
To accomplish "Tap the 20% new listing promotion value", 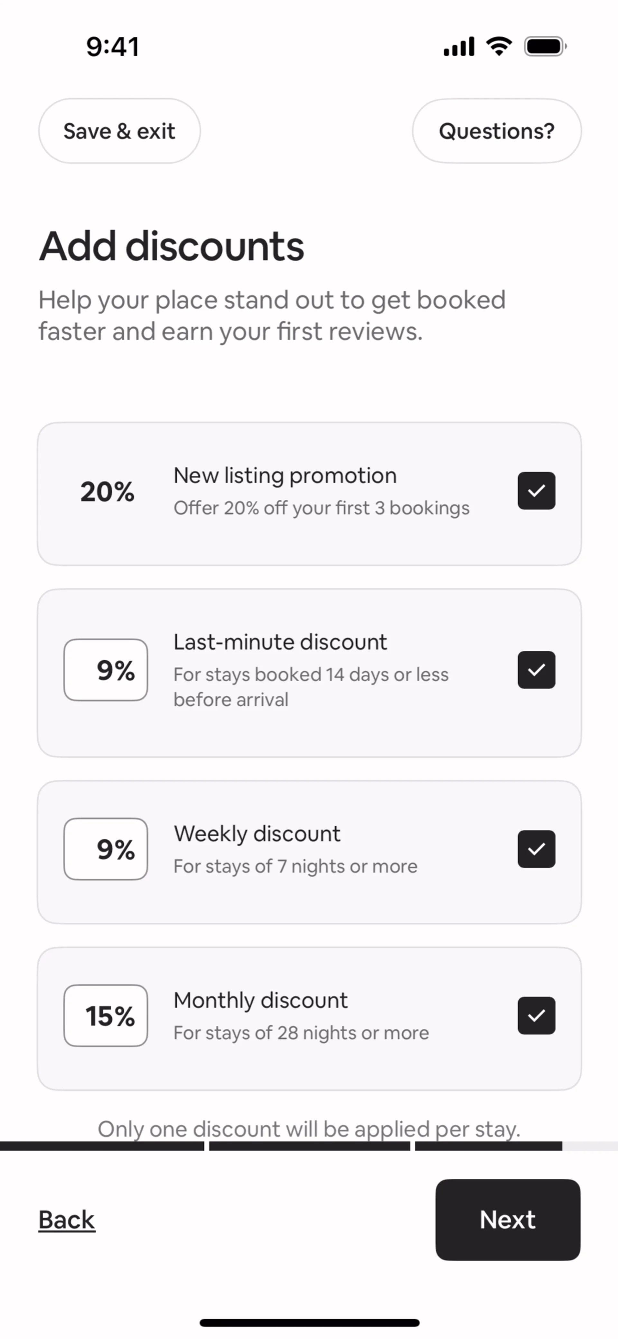I will pos(107,491).
